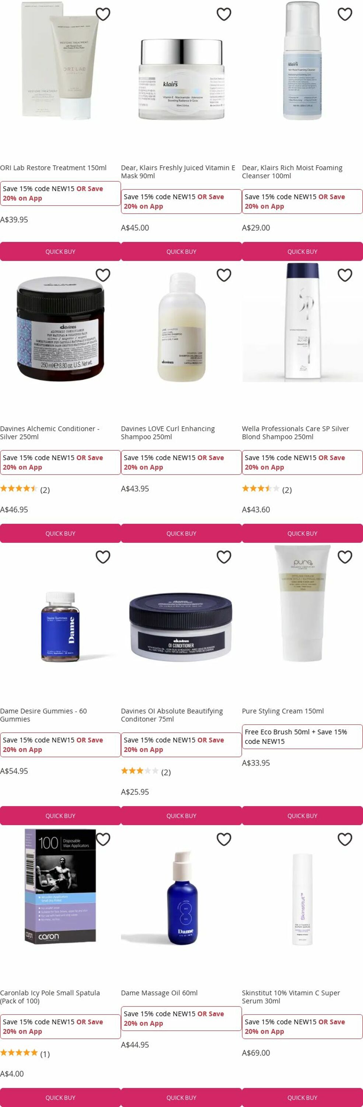Open Caronlab Icy Pole Small Spatula product link
This screenshot has height=1107, width=363.
pyautogui.click(x=50, y=997)
